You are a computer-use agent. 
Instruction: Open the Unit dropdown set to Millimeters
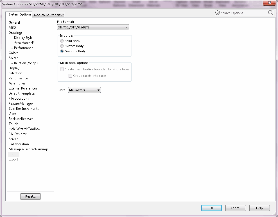(84, 90)
